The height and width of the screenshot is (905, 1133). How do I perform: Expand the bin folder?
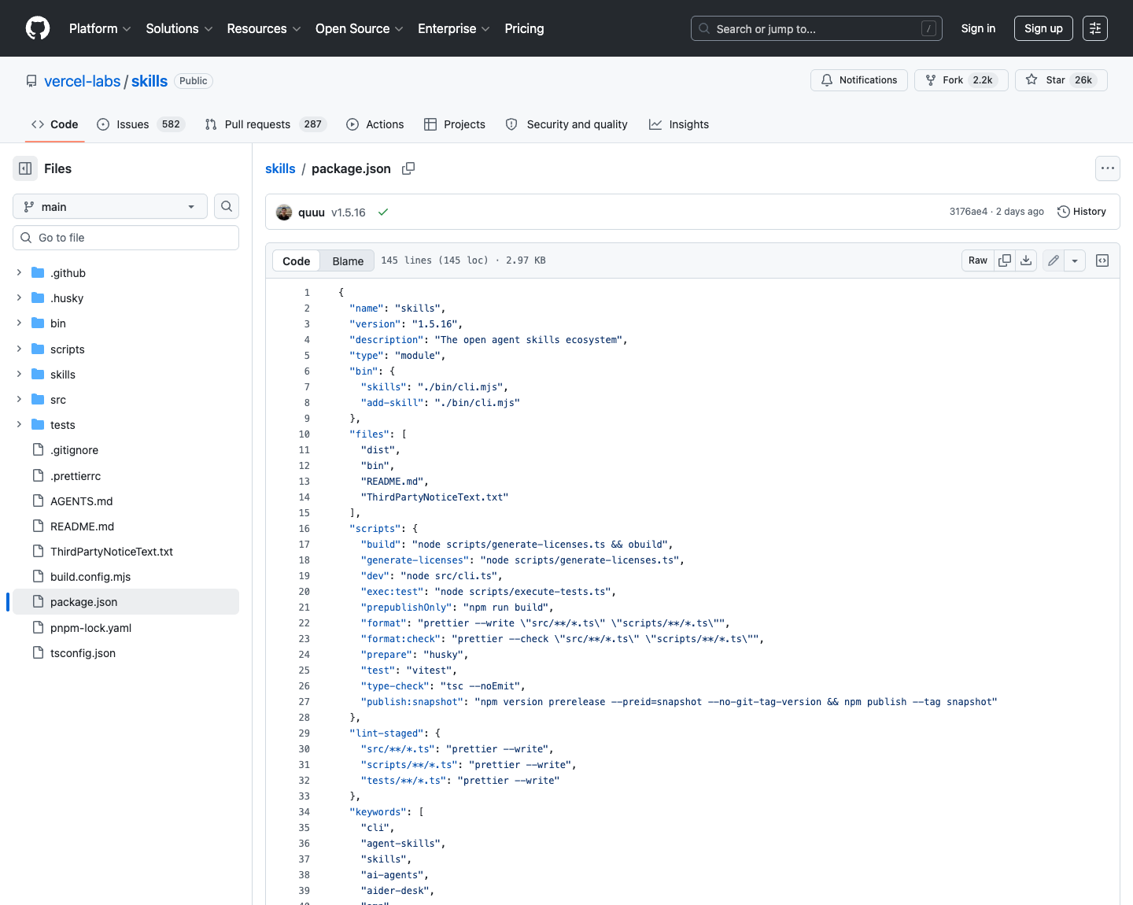point(19,323)
